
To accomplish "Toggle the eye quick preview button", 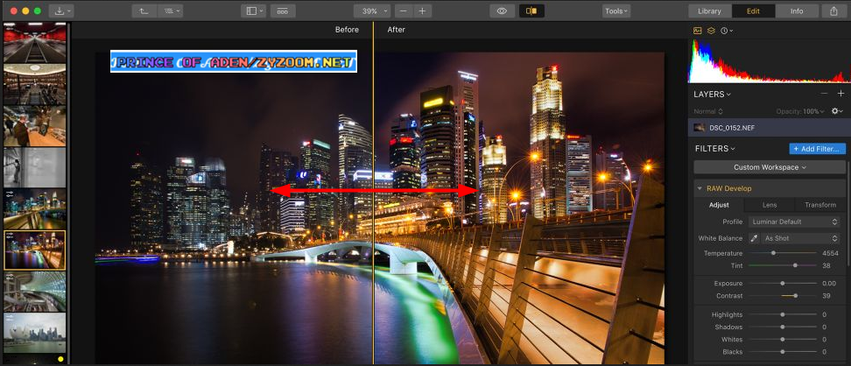I will click(502, 11).
